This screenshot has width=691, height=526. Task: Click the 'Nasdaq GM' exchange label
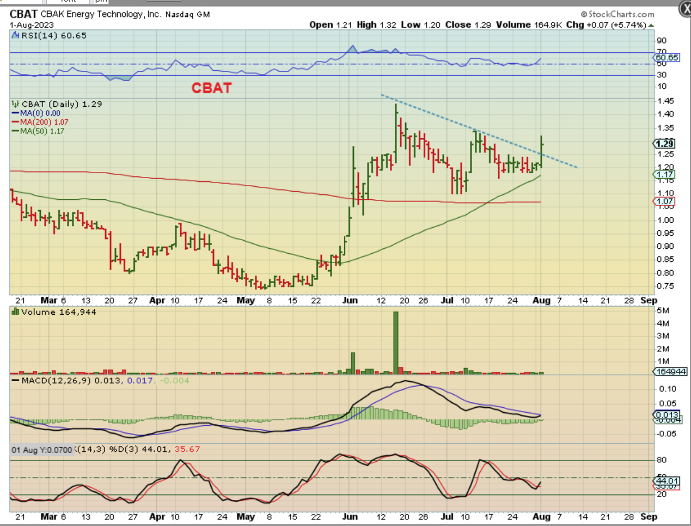[x=187, y=15]
